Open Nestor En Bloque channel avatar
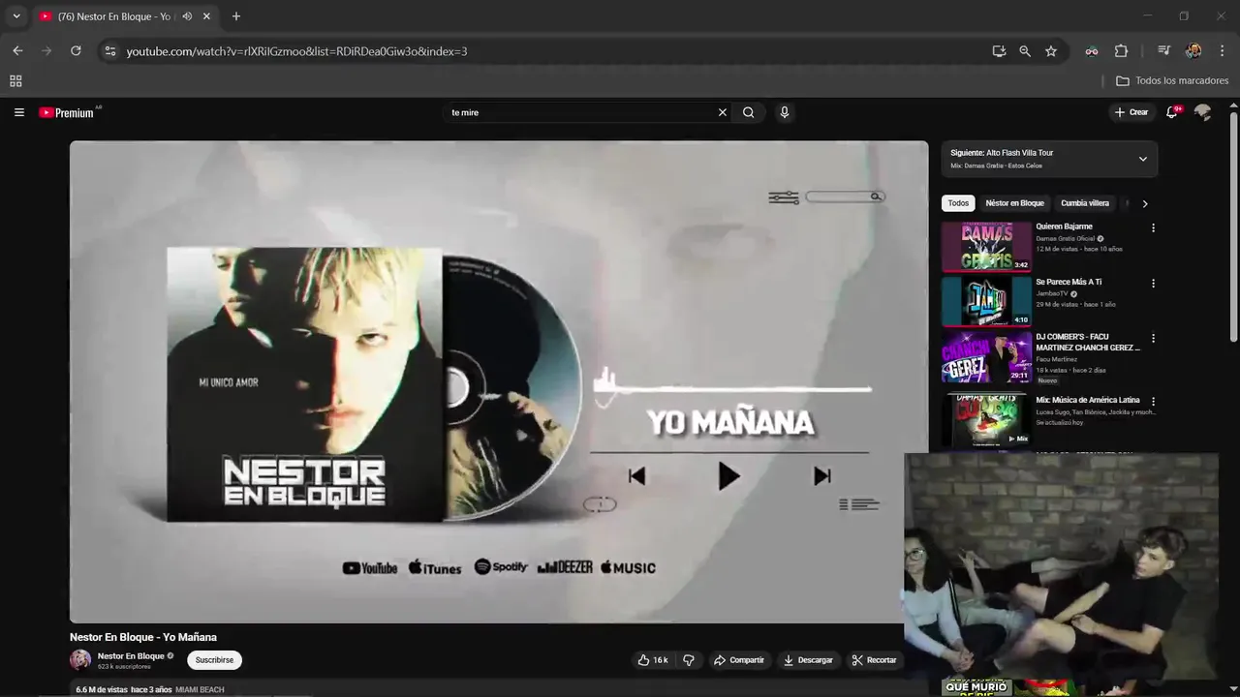The height and width of the screenshot is (697, 1240). (80, 660)
